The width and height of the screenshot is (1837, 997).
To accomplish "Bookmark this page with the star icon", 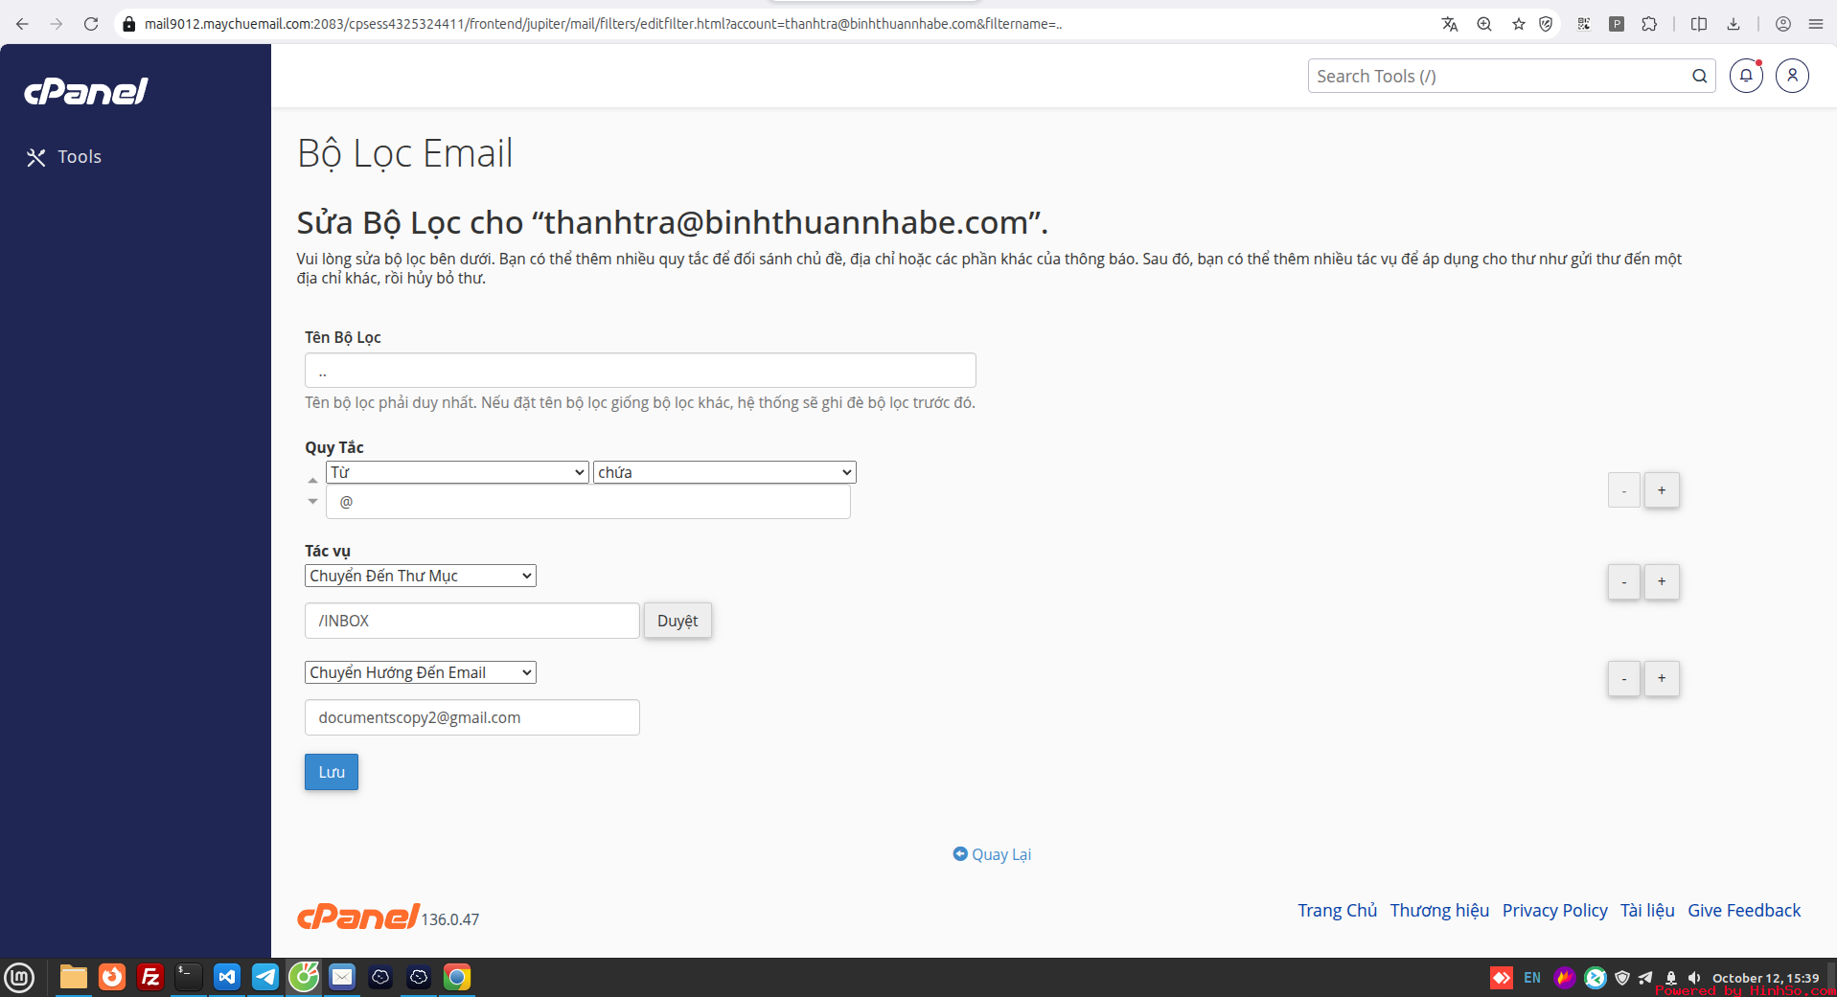I will tap(1518, 24).
